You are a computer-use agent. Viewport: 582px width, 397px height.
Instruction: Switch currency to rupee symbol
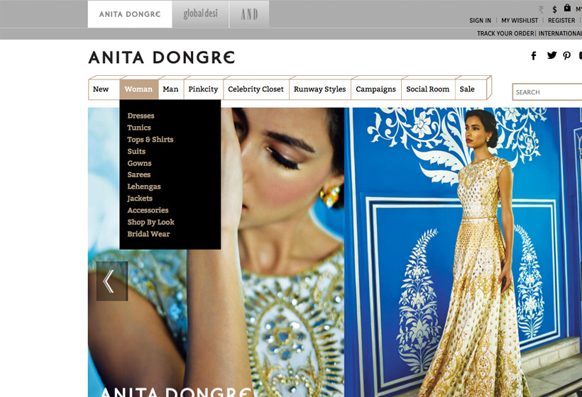click(541, 10)
